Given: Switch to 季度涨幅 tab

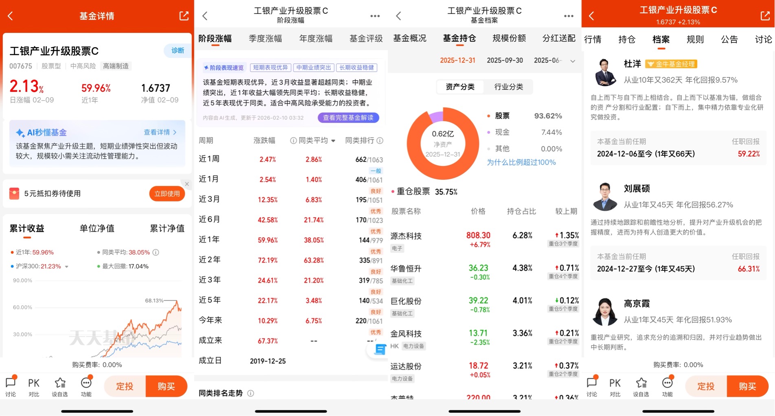Looking at the screenshot, I should point(265,39).
